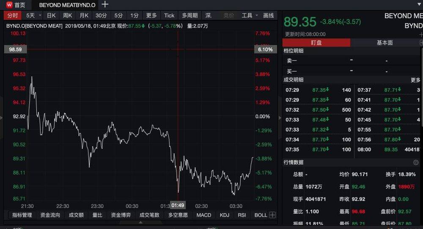Show the 成交笔数 indicator

coord(149,215)
